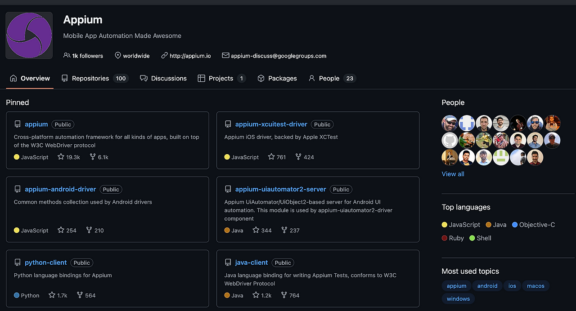Filter by Shell in Top languages

click(481, 238)
